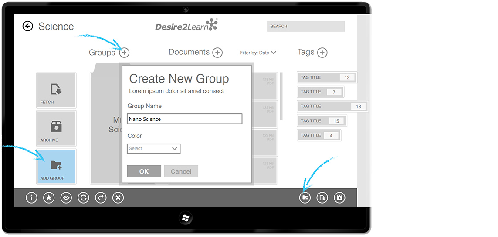Screen dimensions: 498x237
Task: Click the redo arrow icon in the bottom bar
Action: click(101, 198)
